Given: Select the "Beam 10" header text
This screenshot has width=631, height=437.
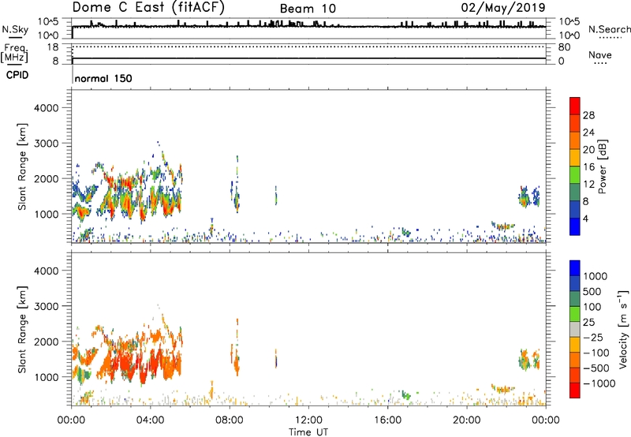Looking at the screenshot, I should click(x=308, y=9).
